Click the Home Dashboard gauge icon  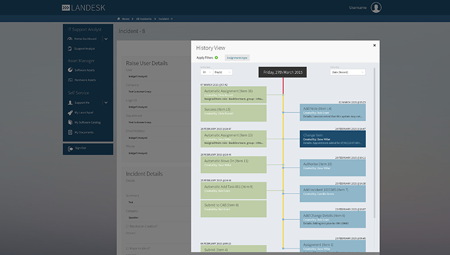tap(70, 39)
